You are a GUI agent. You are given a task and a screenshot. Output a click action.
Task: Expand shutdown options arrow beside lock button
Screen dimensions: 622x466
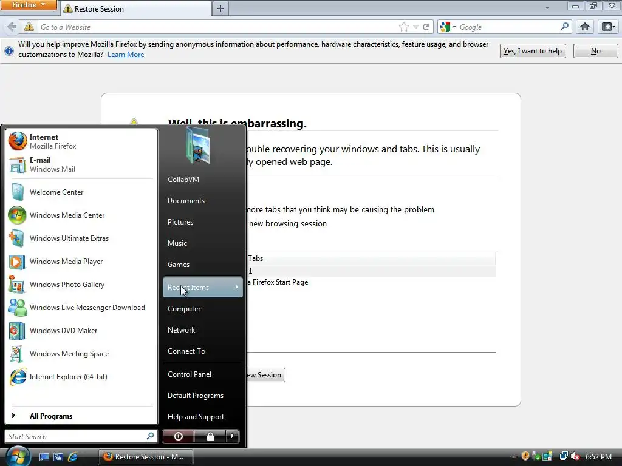click(x=233, y=436)
